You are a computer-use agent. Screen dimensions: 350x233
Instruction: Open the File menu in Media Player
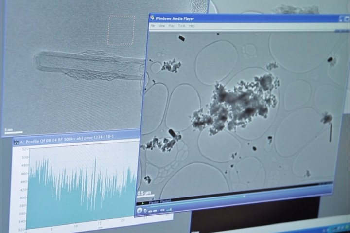[153, 26]
